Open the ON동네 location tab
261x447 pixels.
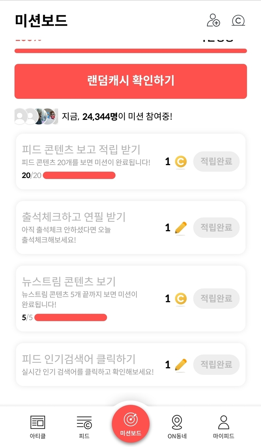(177, 426)
